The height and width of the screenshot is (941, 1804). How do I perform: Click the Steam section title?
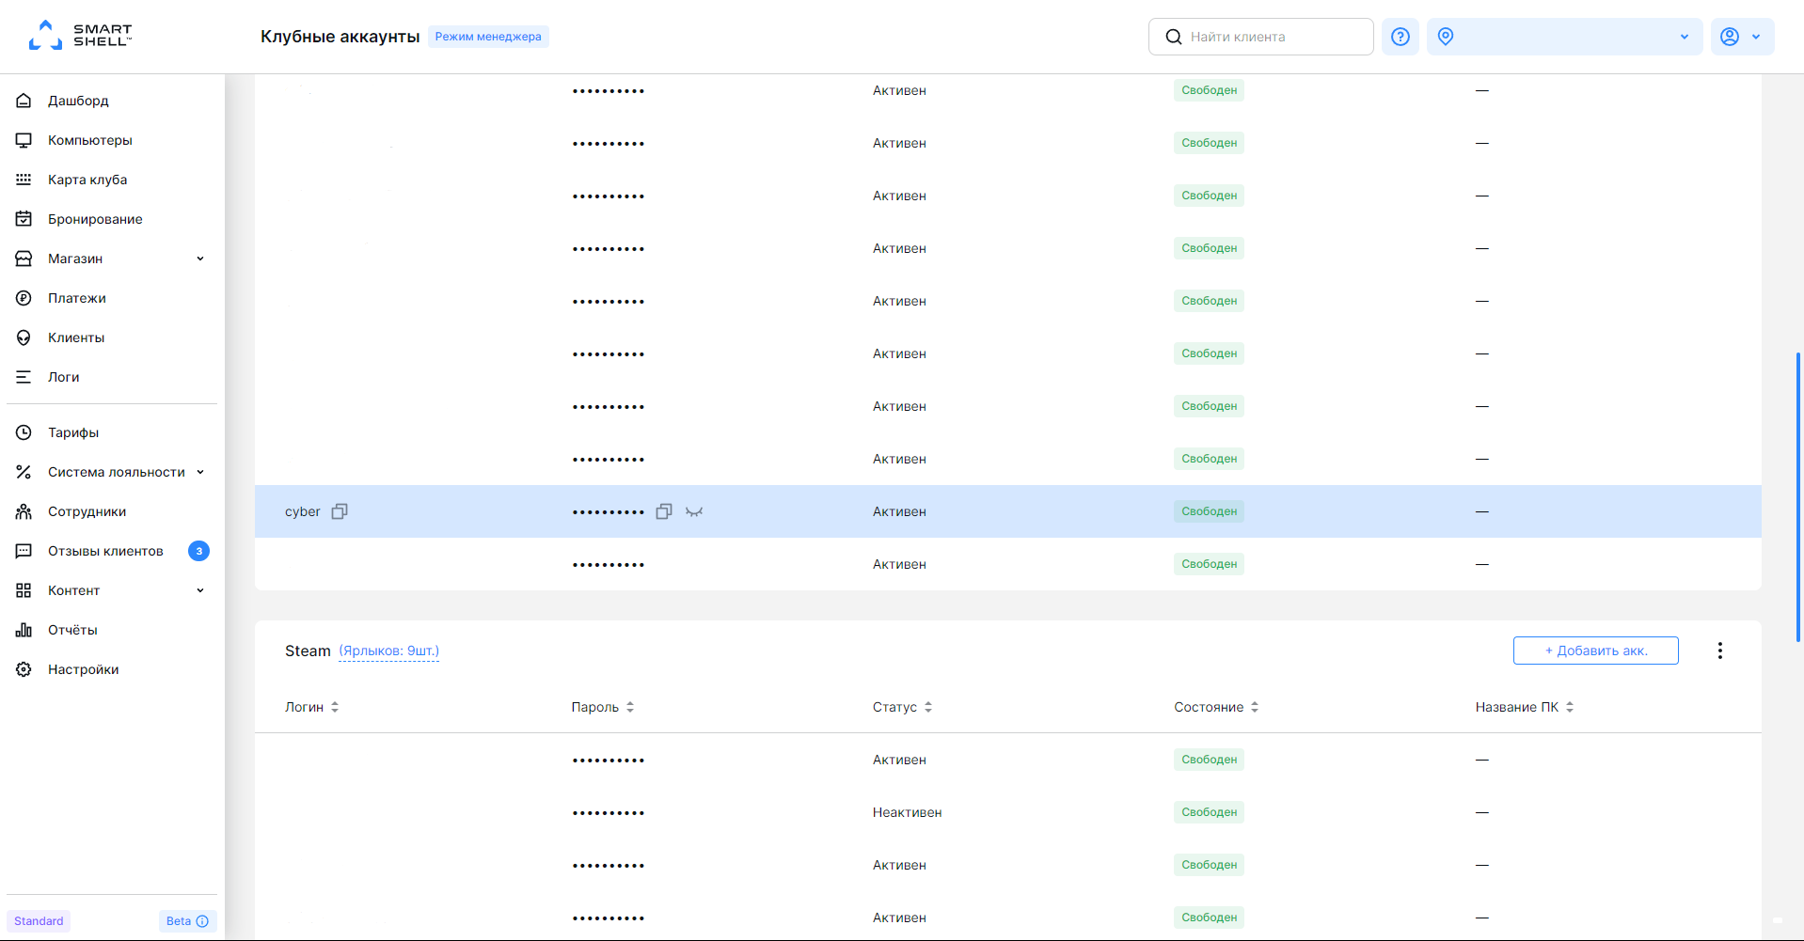coord(308,651)
